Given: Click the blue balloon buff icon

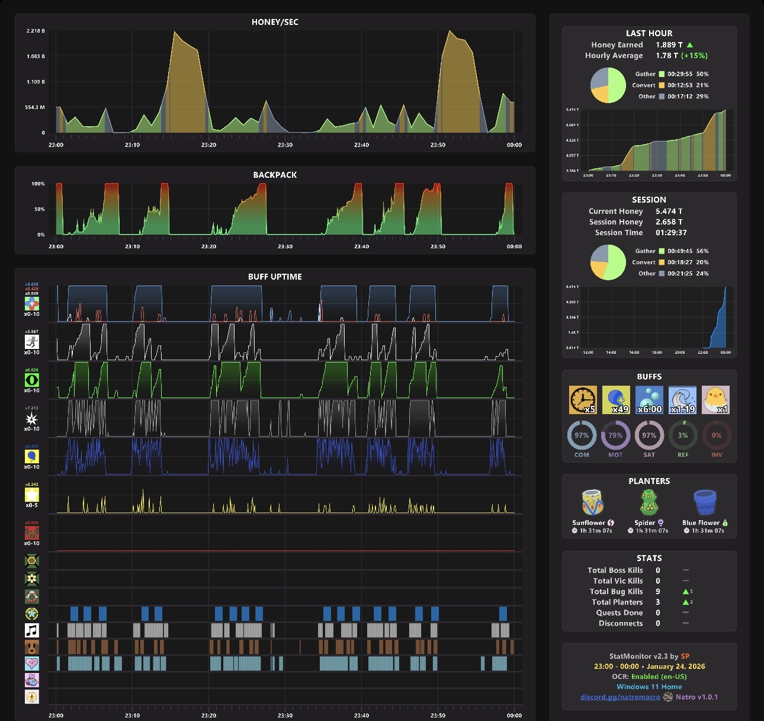Looking at the screenshot, I should point(32,457).
